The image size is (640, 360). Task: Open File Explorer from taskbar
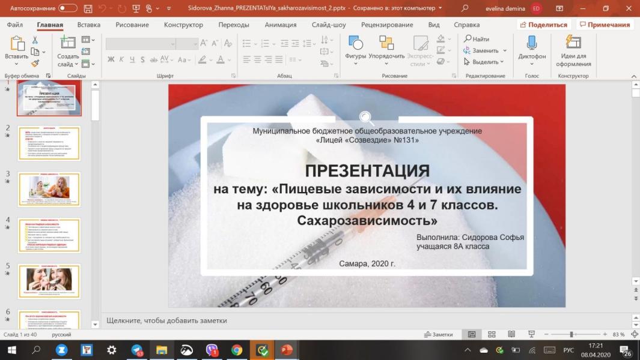(x=162, y=350)
